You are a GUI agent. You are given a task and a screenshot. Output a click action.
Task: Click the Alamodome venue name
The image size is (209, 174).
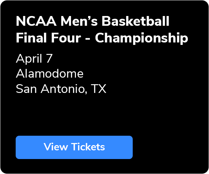point(50,74)
